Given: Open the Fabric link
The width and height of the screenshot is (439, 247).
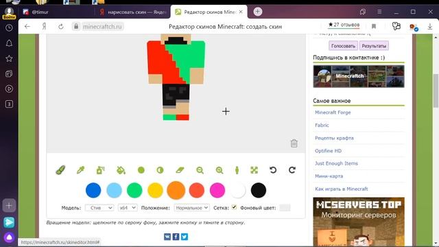Looking at the screenshot, I should 322,125.
